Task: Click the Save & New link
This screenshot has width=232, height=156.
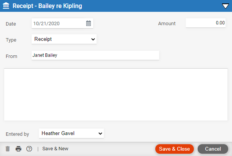Action: 55,149
